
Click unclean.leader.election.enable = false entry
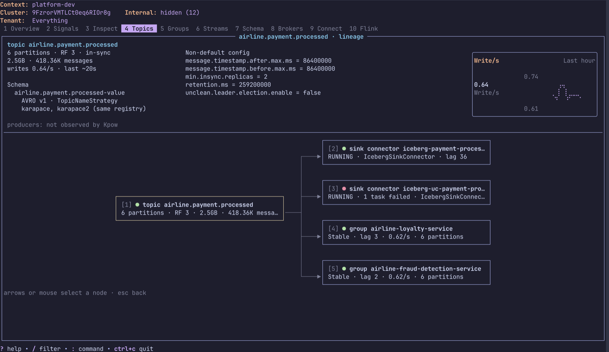[253, 92]
